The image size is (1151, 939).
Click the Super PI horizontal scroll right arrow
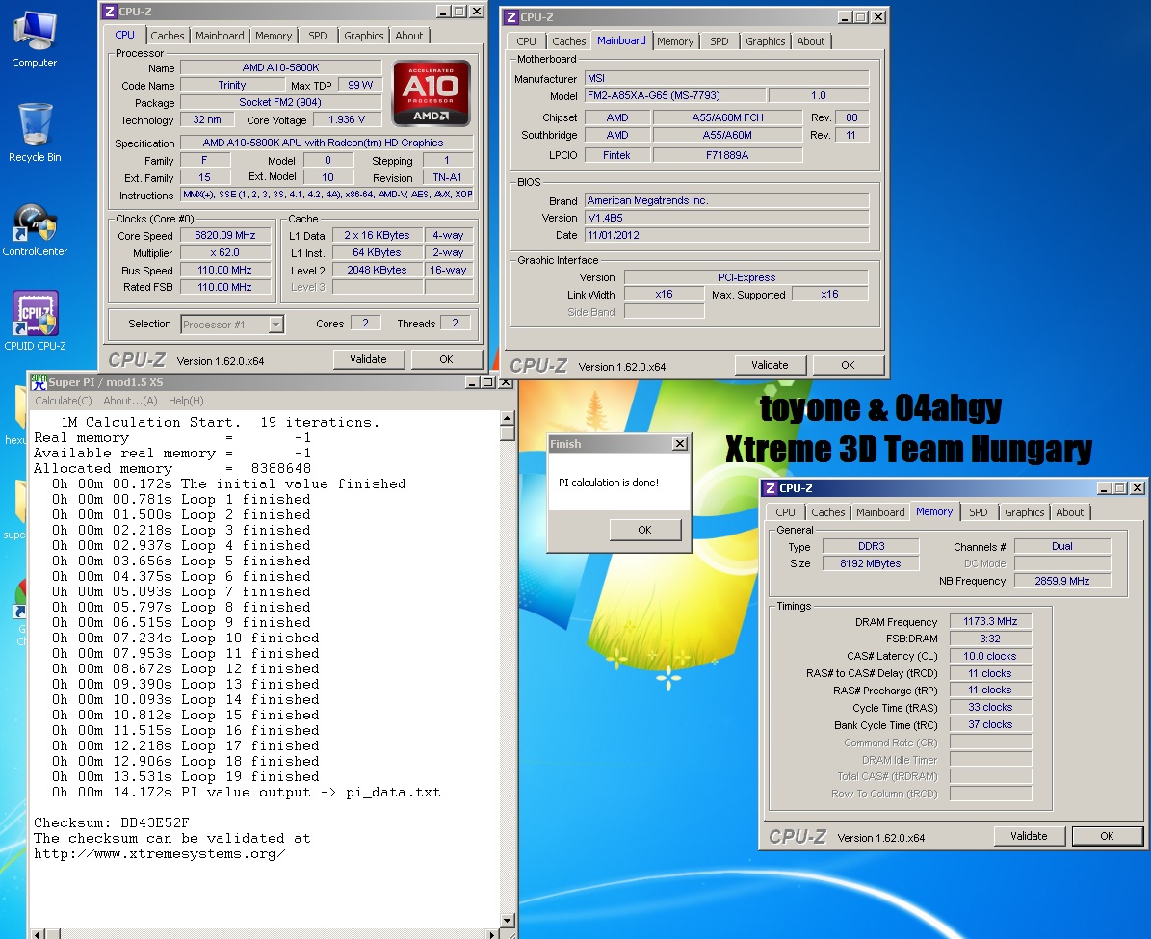492,934
